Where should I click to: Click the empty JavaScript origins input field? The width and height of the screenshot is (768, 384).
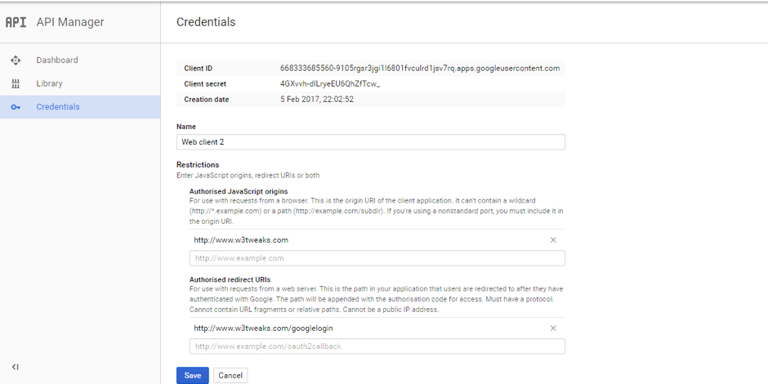pyautogui.click(x=377, y=258)
